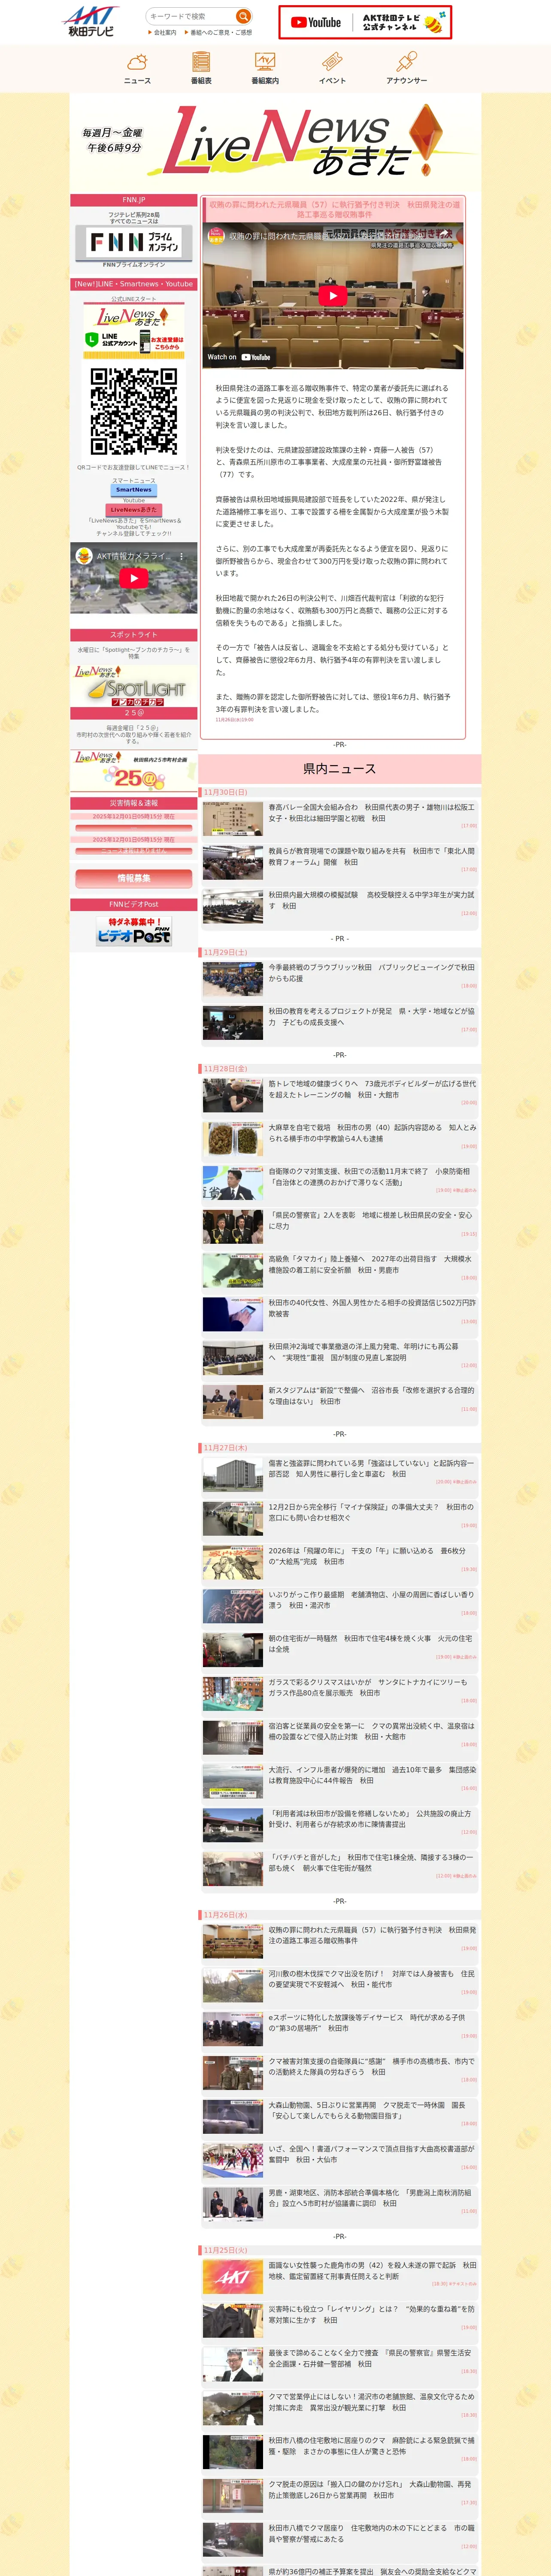This screenshot has height=2576, width=551.
Task: Click the FNN.JP sidebar header
Action: coord(134,200)
